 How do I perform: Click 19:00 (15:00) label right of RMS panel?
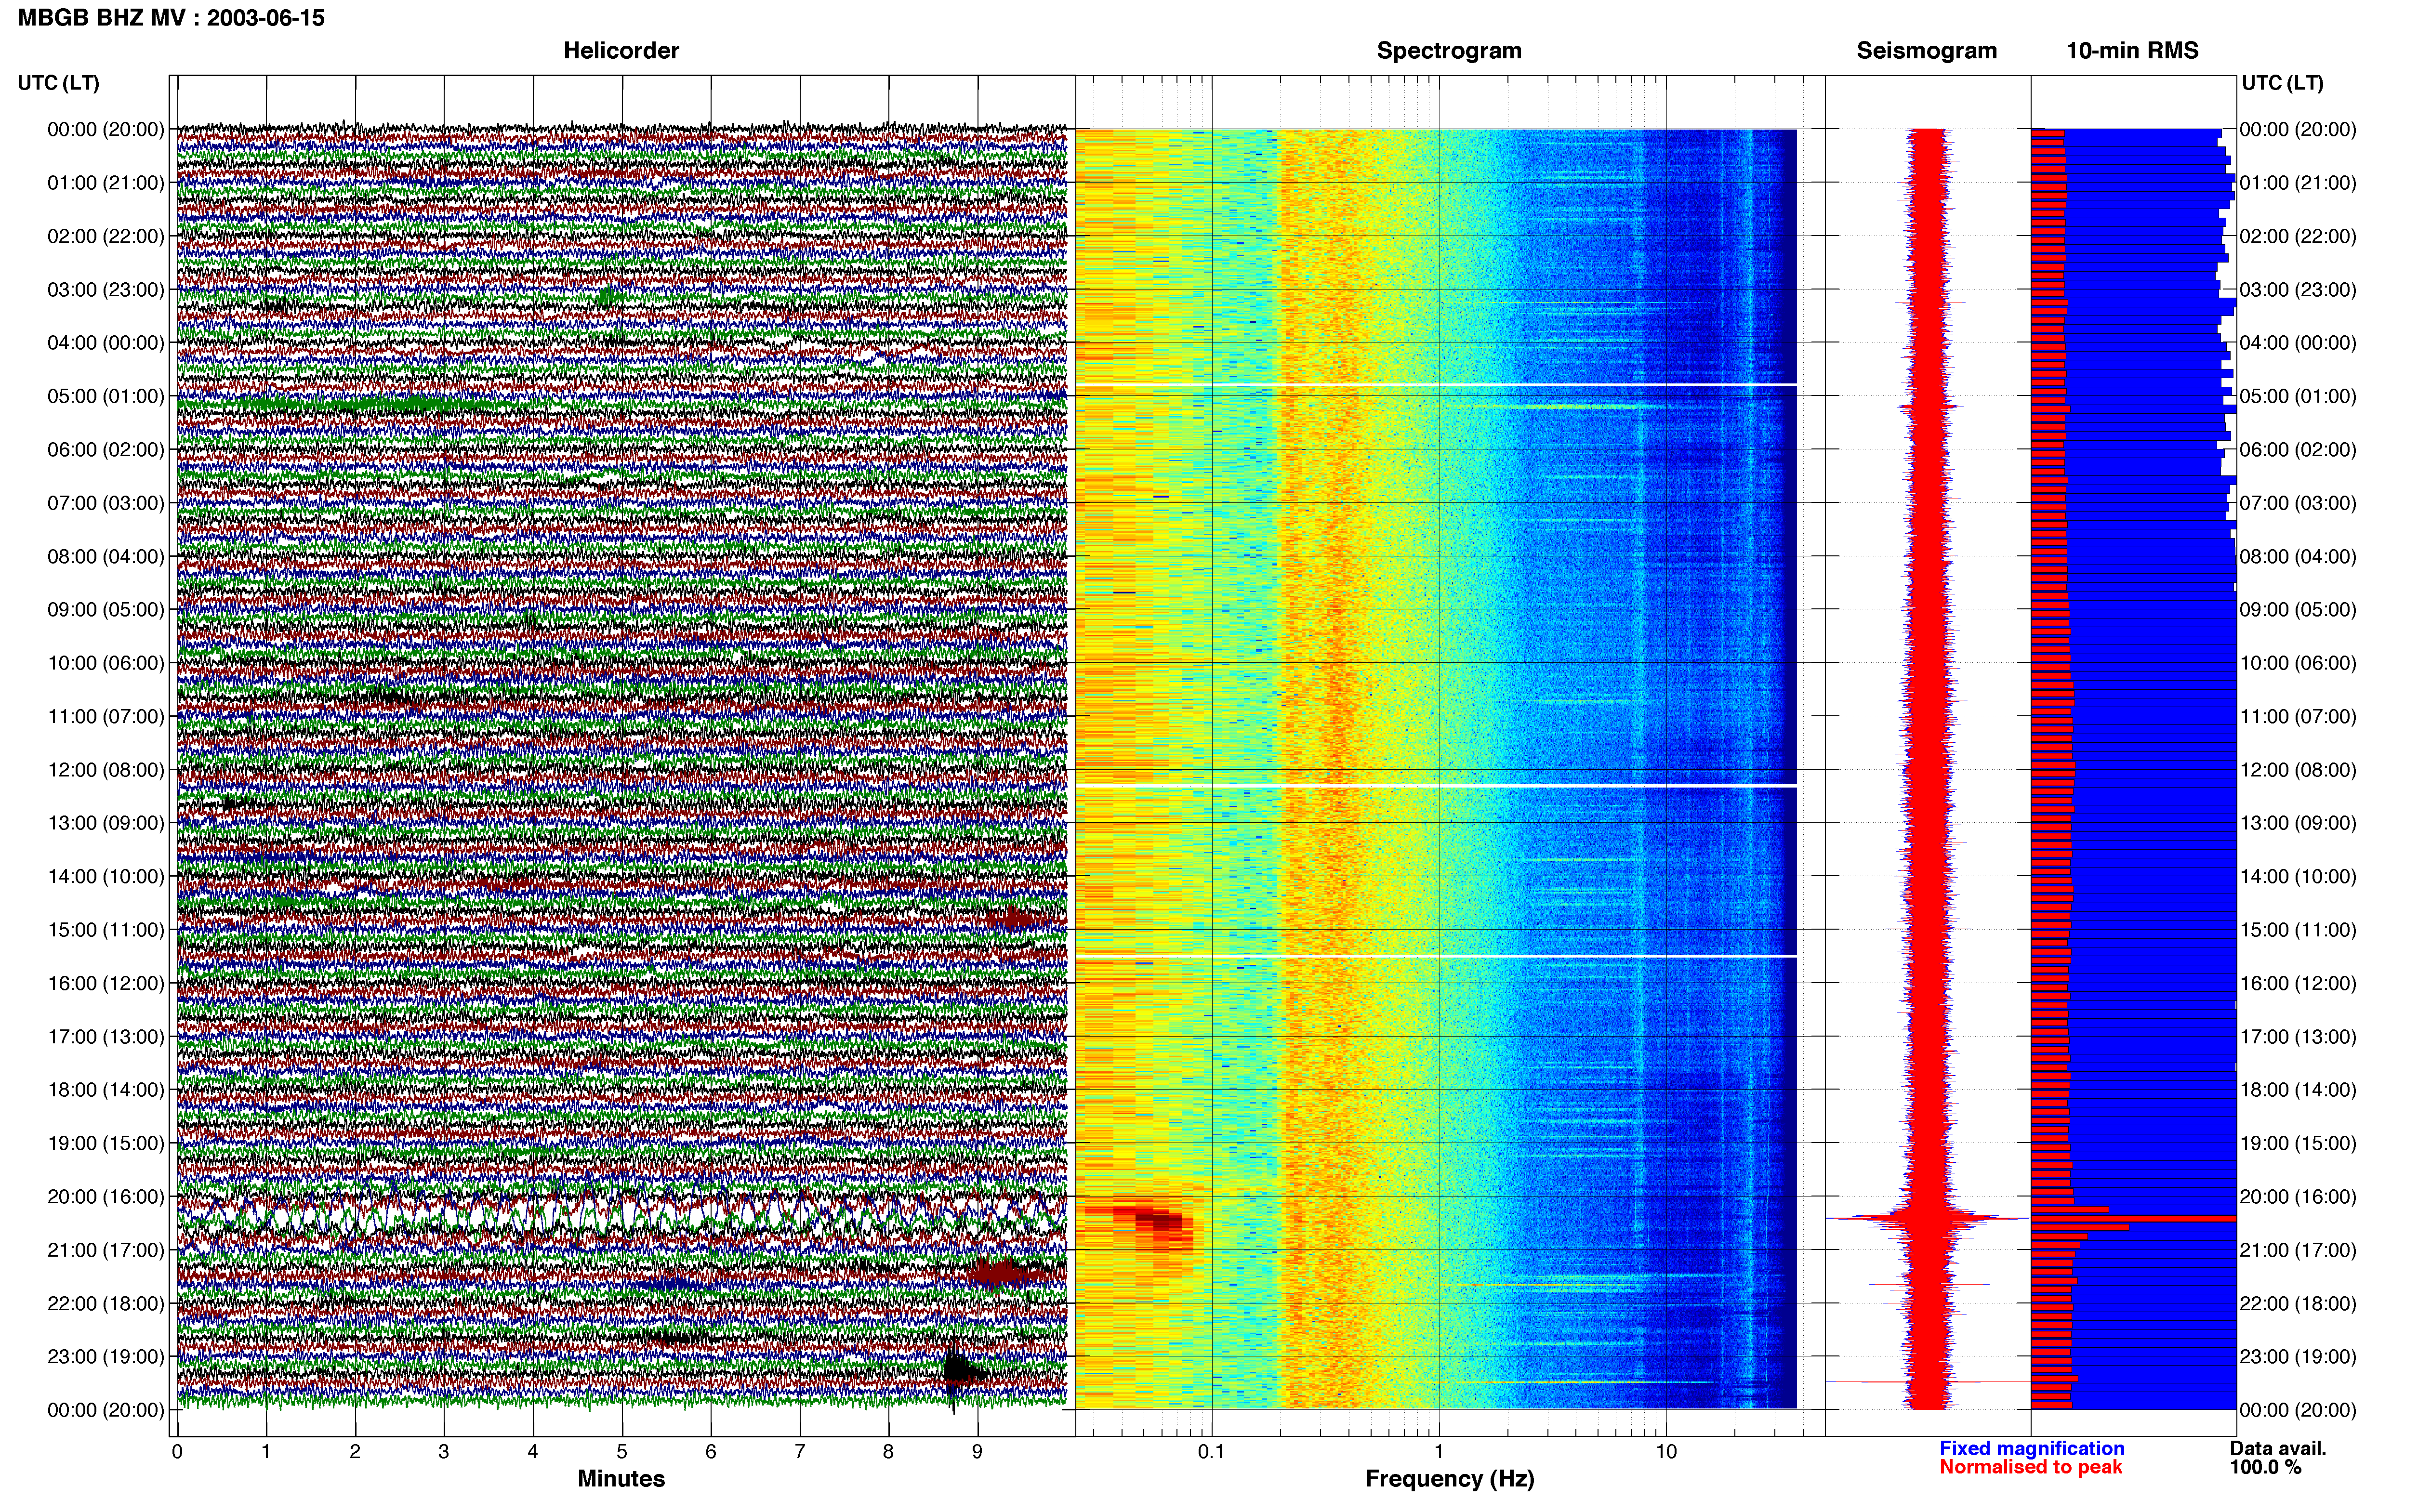point(2297,1143)
